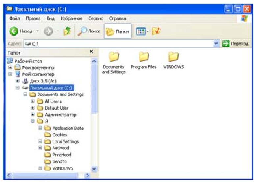Select the Local Settings folder

[65, 141]
